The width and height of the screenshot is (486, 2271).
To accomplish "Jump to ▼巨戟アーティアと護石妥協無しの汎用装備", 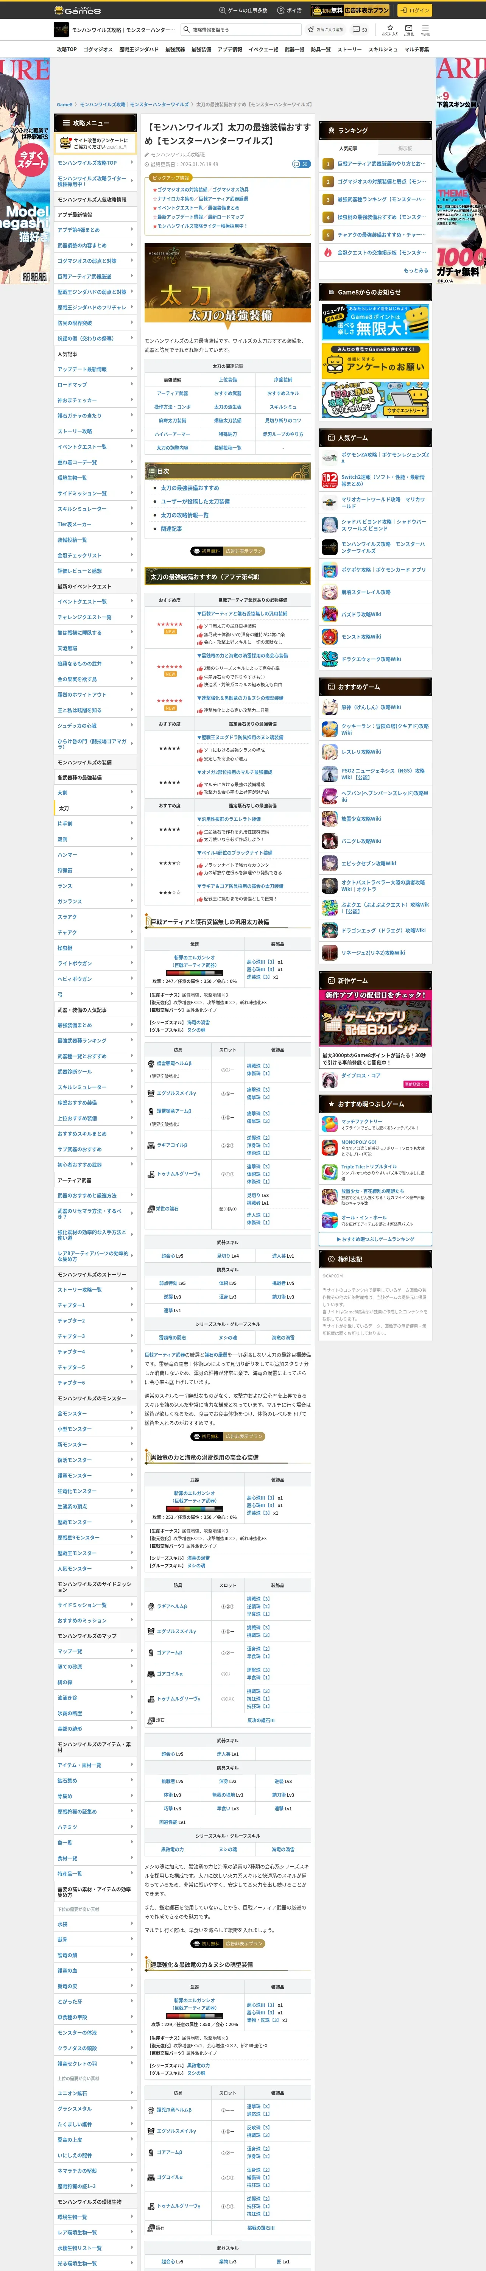I will point(242,614).
